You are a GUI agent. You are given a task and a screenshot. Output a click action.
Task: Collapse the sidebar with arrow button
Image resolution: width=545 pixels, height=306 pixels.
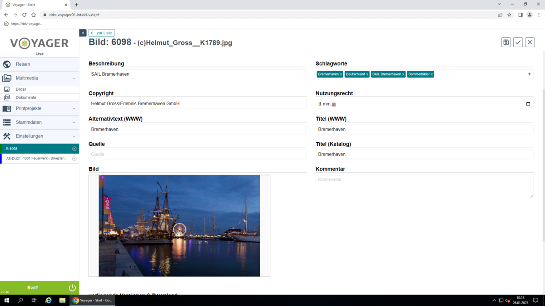click(83, 33)
